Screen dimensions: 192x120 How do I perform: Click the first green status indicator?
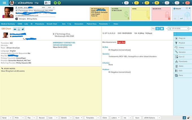(55, 3)
